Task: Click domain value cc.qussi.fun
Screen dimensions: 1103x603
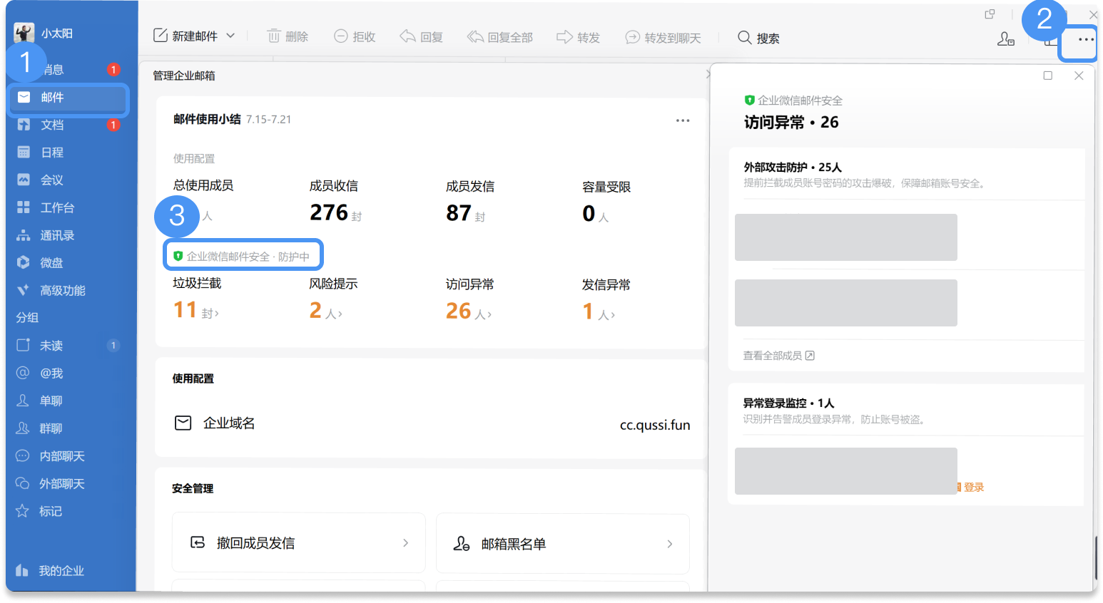Action: (655, 425)
